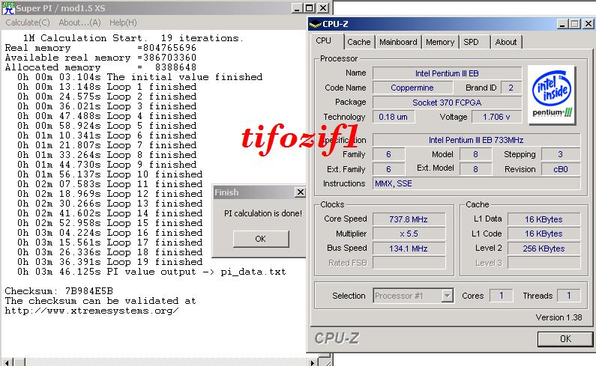This screenshot has height=366, width=596.
Task: Close the Finish dialog with X
Action: tap(301, 192)
